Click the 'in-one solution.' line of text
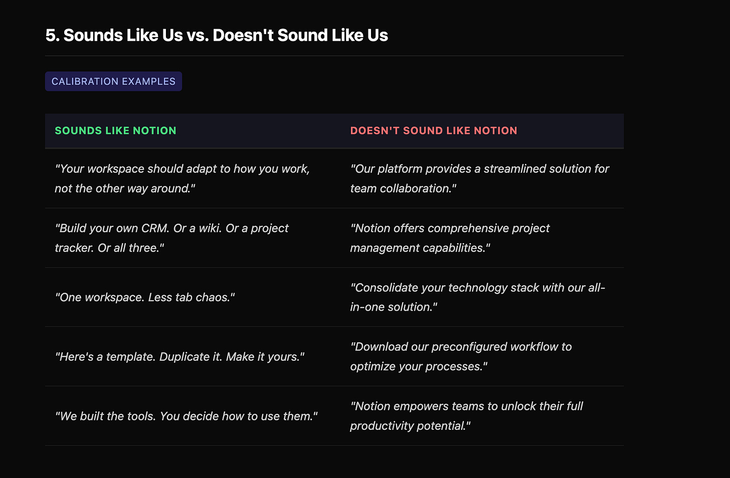 click(394, 307)
